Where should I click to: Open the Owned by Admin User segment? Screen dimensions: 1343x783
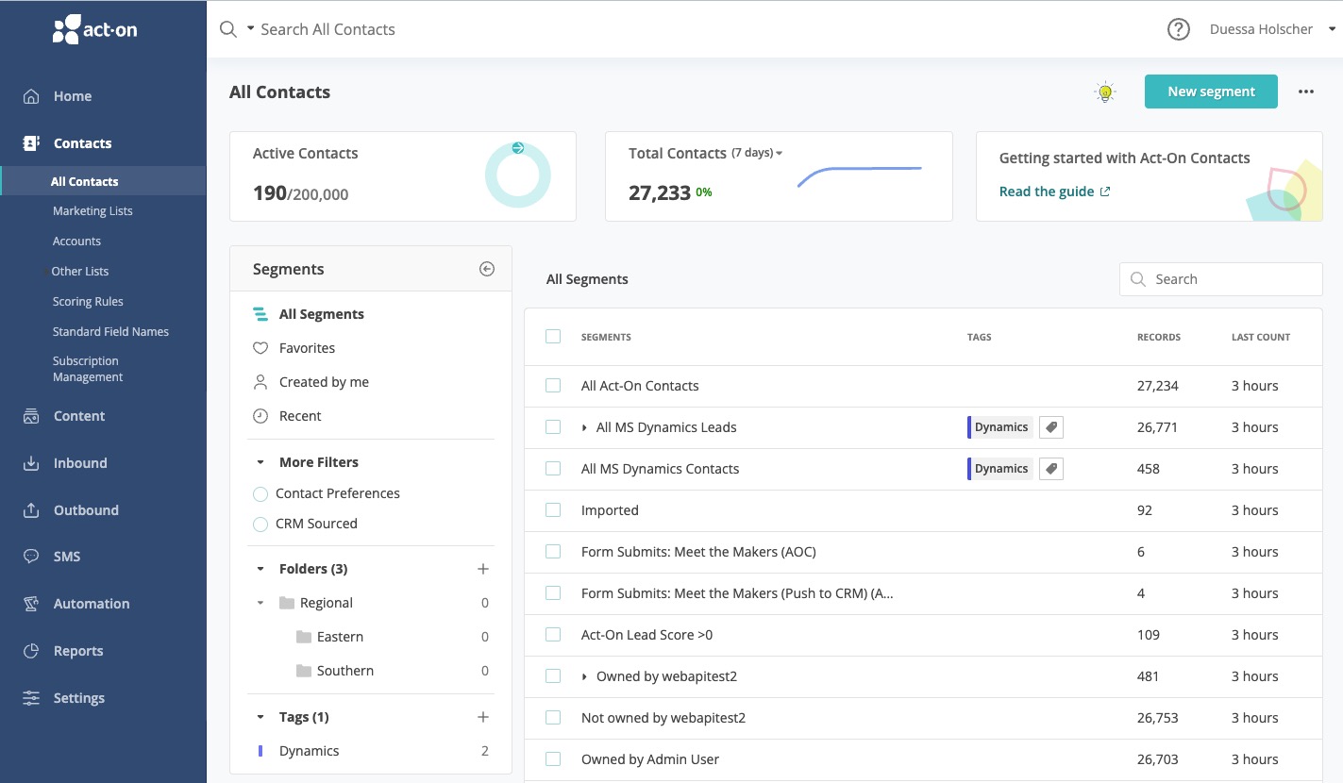pos(650,759)
